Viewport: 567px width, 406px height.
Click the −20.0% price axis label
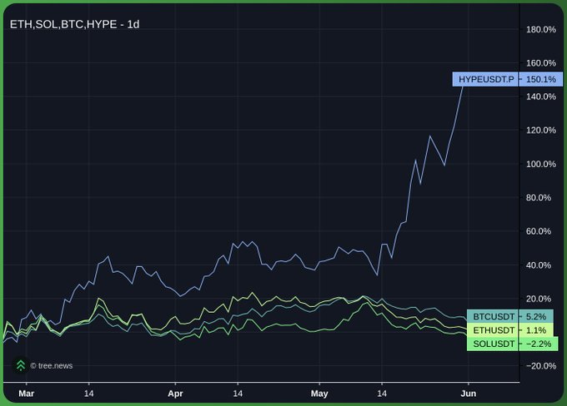[x=541, y=366]
